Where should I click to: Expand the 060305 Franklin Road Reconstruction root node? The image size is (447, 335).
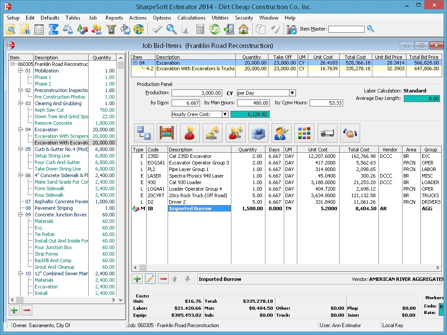click(x=12, y=64)
